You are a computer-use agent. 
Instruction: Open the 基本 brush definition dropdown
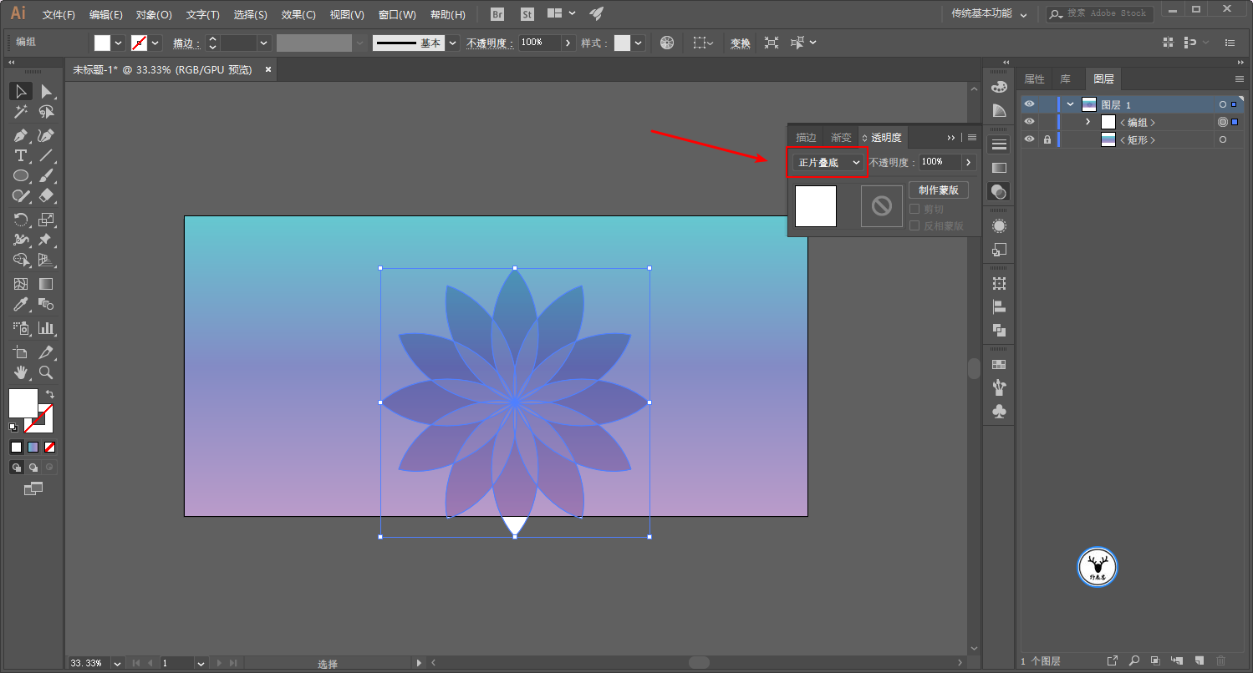[453, 43]
